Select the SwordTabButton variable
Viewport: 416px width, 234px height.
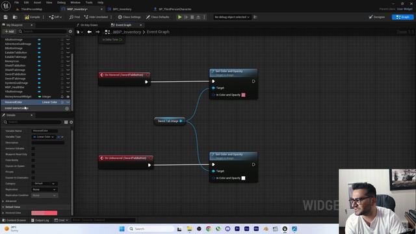(x=16, y=74)
